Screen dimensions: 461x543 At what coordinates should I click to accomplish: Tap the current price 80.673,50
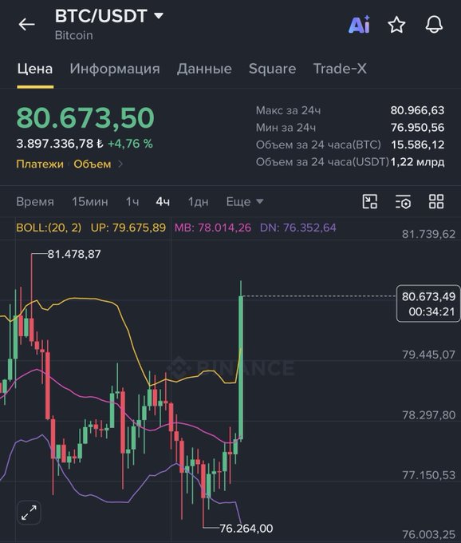pyautogui.click(x=85, y=117)
